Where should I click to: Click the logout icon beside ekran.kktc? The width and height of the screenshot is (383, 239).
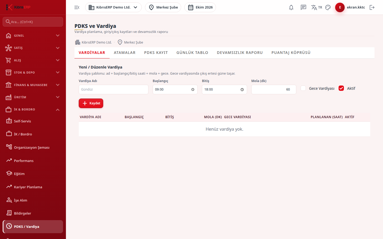tap(372, 7)
